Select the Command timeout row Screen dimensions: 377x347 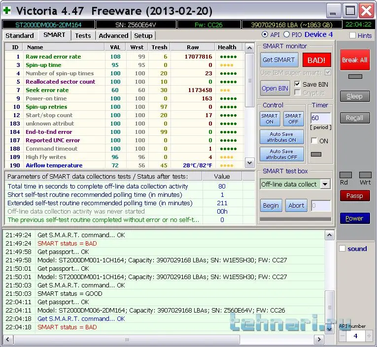coord(125,149)
